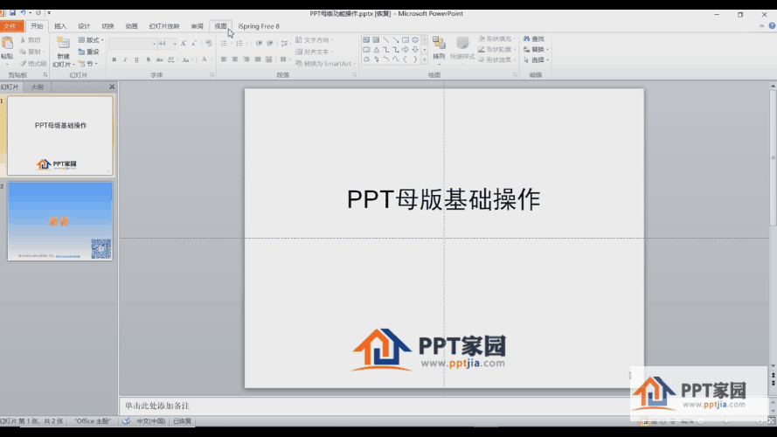Image resolution: width=777 pixels, height=437 pixels.
Task: Open PowerPoint Help question mark
Action: click(772, 25)
